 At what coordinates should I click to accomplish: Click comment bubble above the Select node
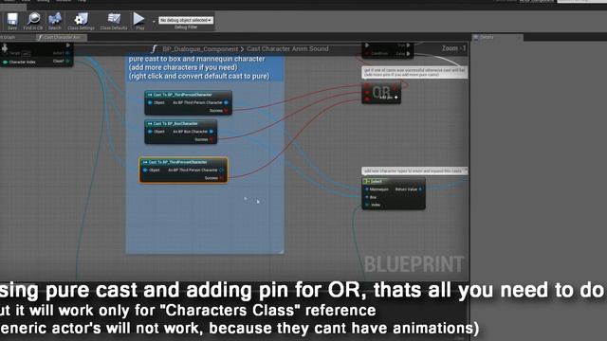414,170
